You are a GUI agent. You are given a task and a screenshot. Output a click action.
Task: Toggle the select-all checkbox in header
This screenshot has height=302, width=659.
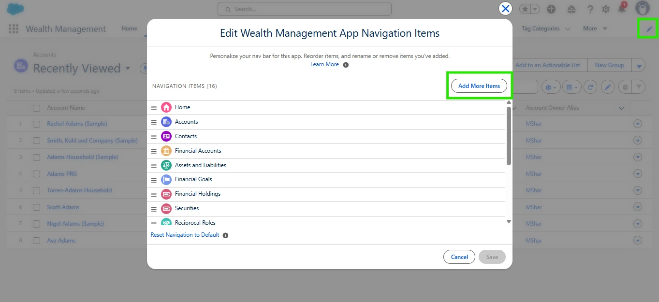(36, 108)
